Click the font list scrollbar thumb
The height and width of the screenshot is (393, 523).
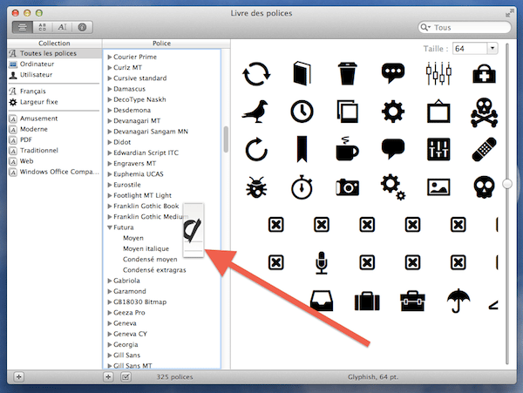click(x=226, y=139)
